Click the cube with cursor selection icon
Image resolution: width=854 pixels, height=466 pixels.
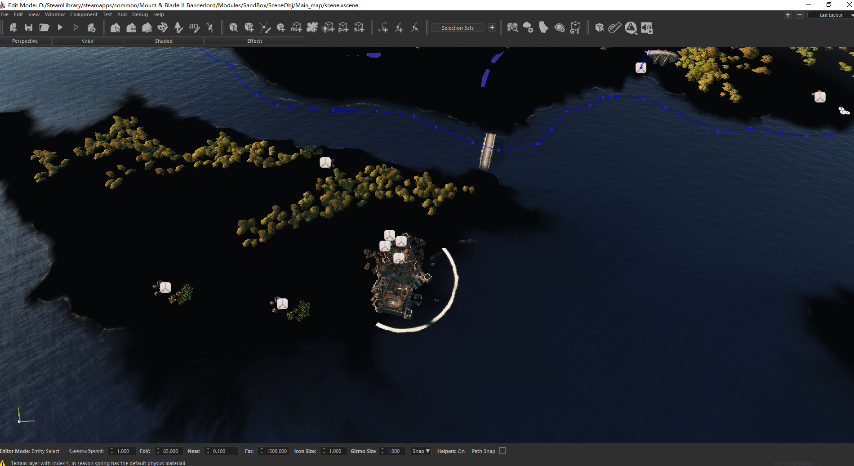point(600,27)
